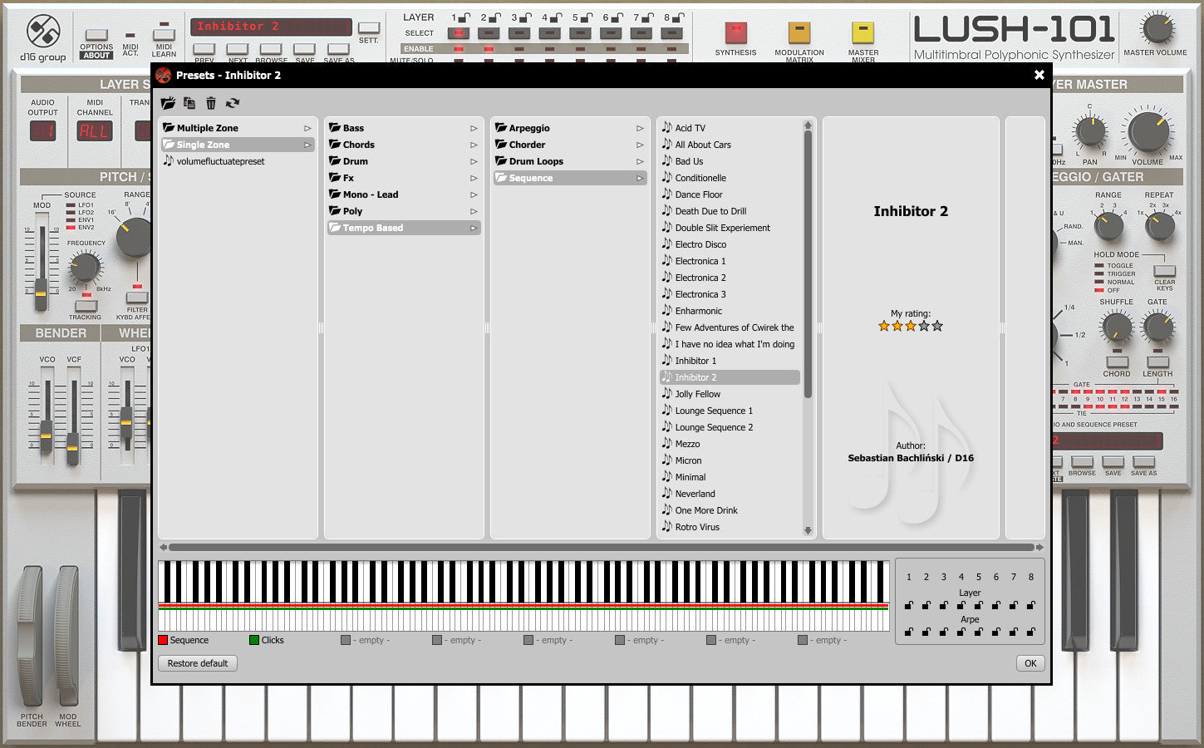Click the horizontal scrollbar under the preset columns

click(x=601, y=548)
